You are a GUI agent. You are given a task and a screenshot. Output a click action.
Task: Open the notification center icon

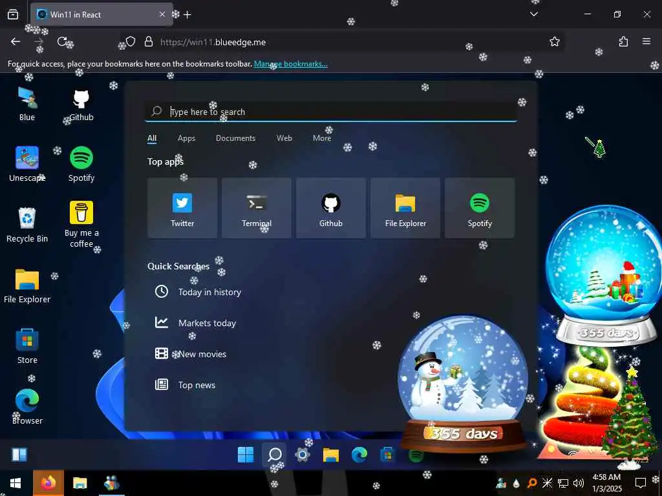(x=641, y=483)
